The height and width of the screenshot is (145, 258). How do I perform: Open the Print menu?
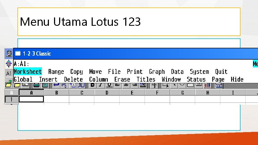(x=135, y=71)
